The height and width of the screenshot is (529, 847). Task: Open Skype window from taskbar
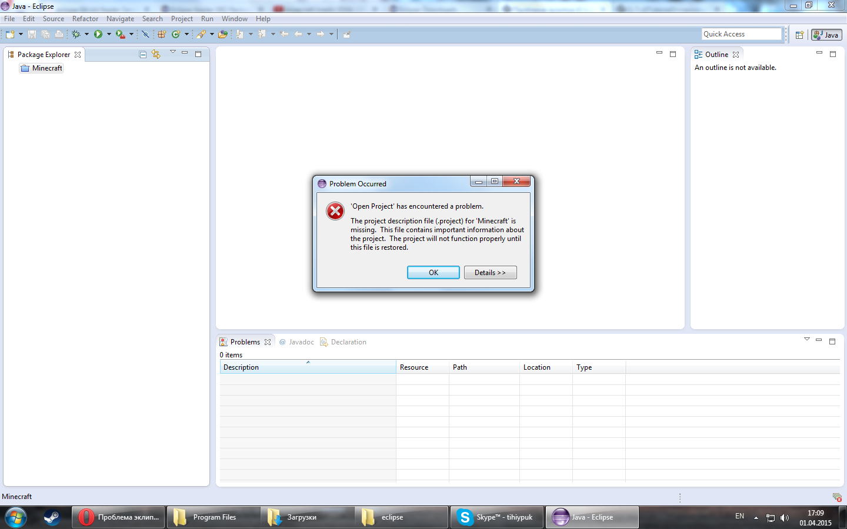pos(498,517)
